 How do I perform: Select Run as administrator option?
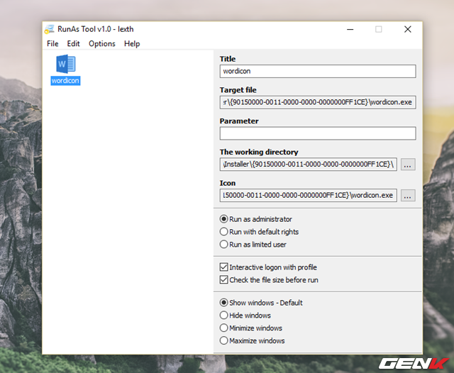click(x=224, y=219)
